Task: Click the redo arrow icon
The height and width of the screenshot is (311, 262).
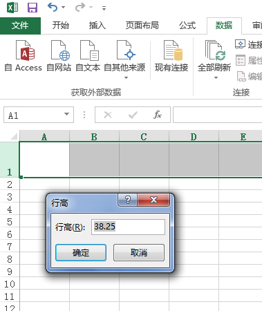Action: click(80, 8)
